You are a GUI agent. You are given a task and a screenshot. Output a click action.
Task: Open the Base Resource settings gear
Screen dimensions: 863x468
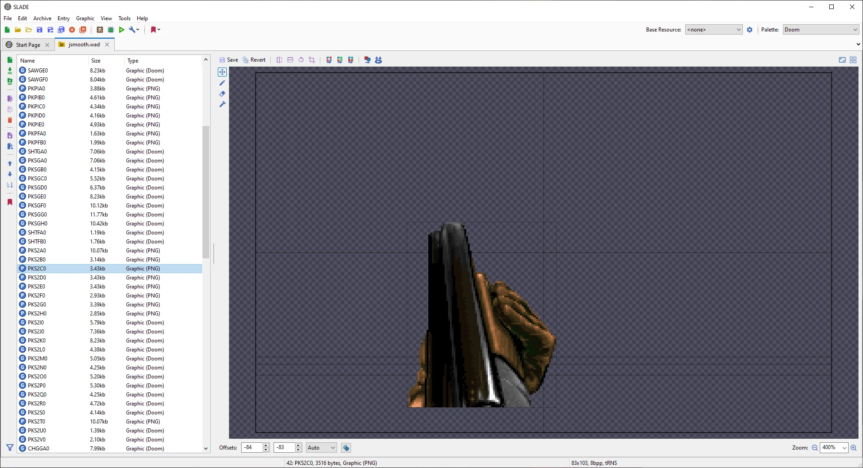click(x=750, y=30)
